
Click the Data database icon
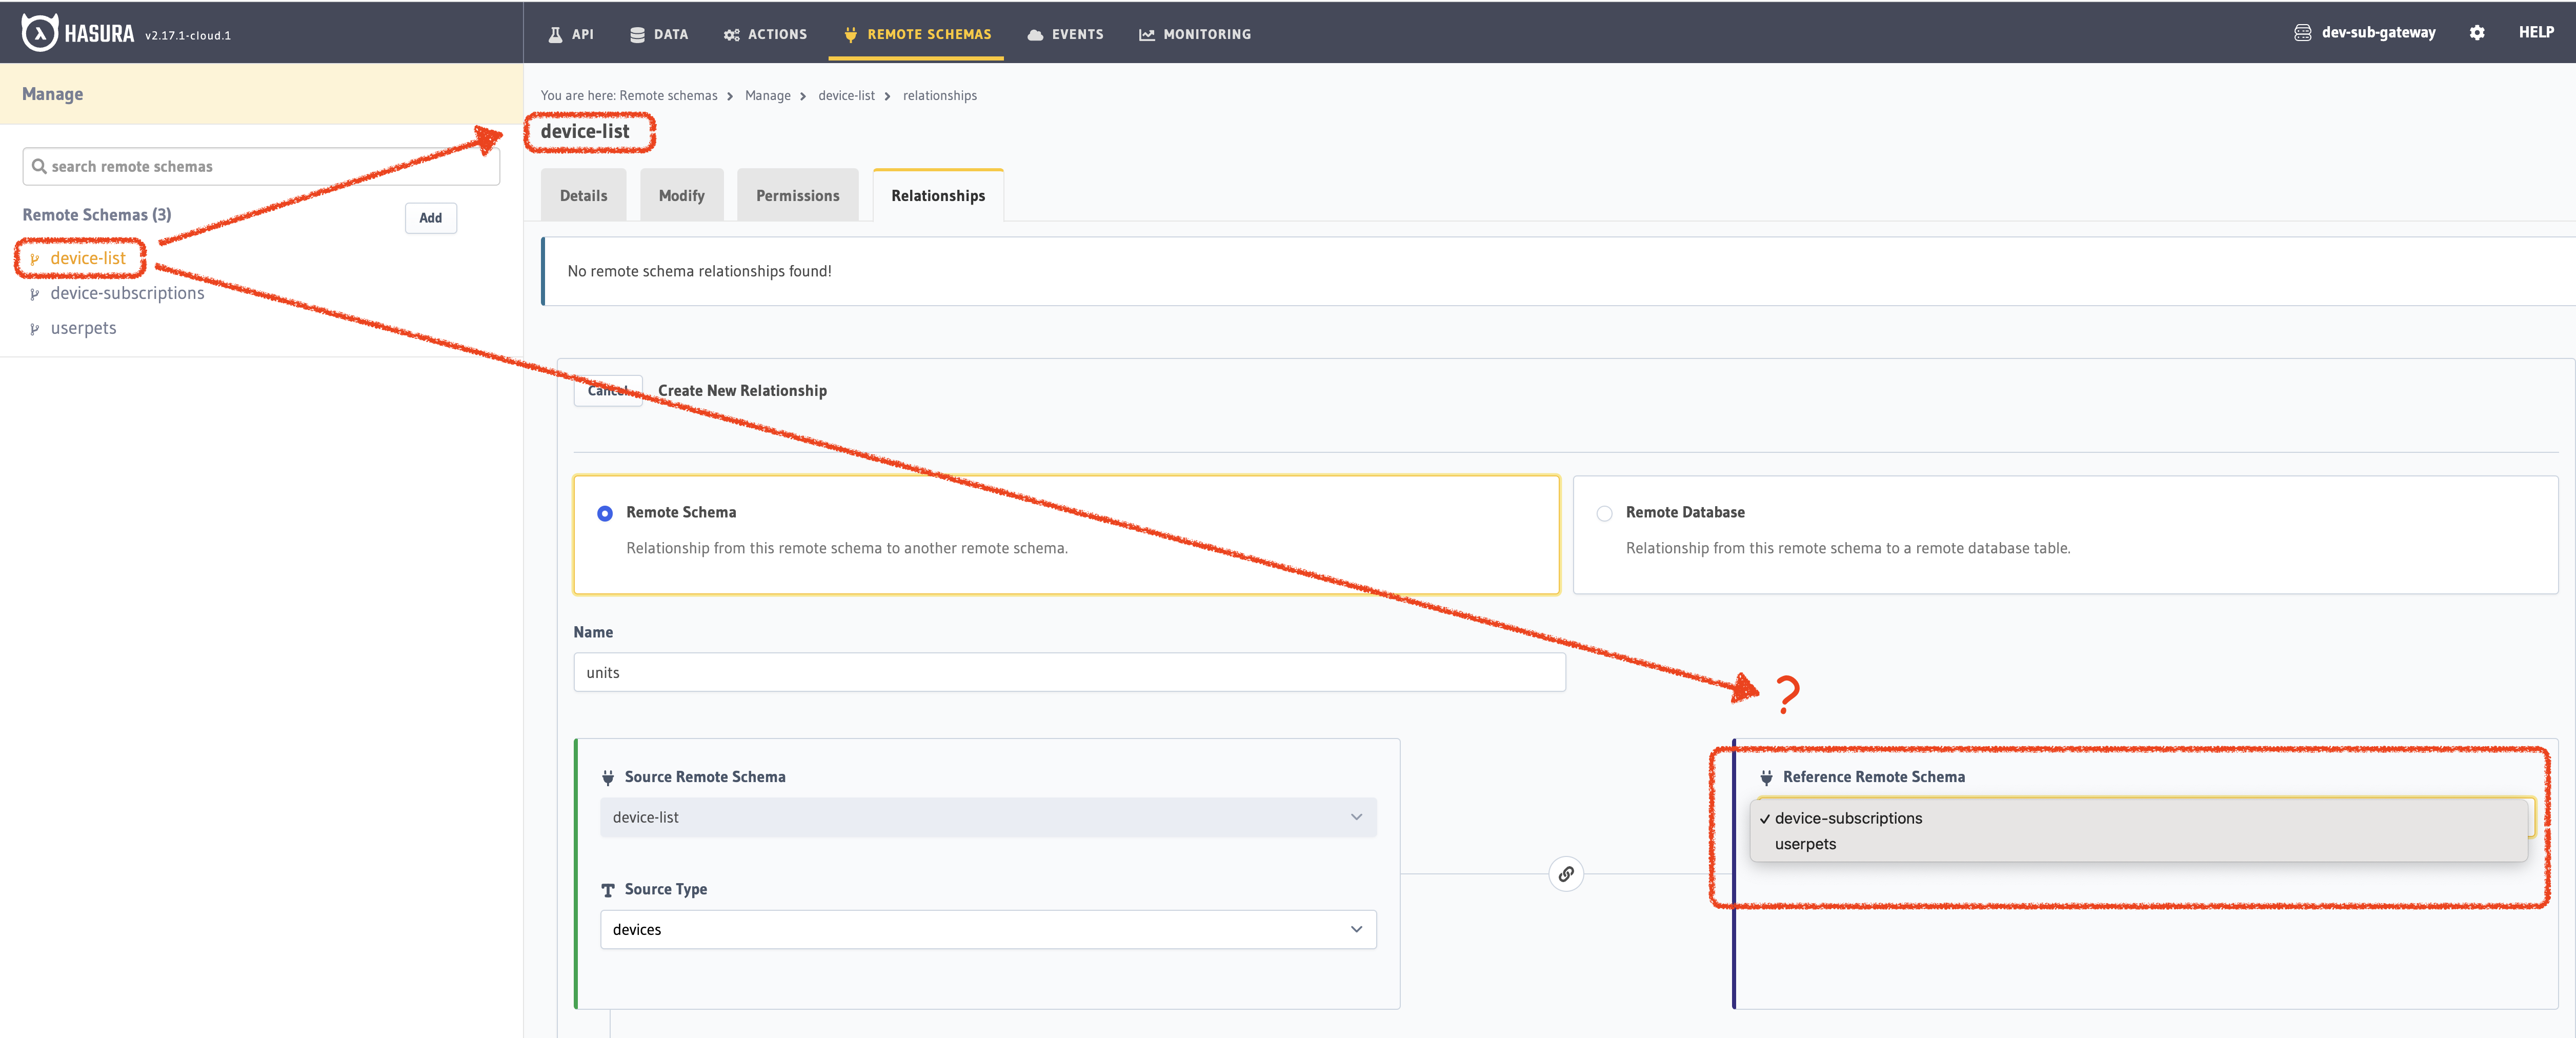tap(637, 34)
